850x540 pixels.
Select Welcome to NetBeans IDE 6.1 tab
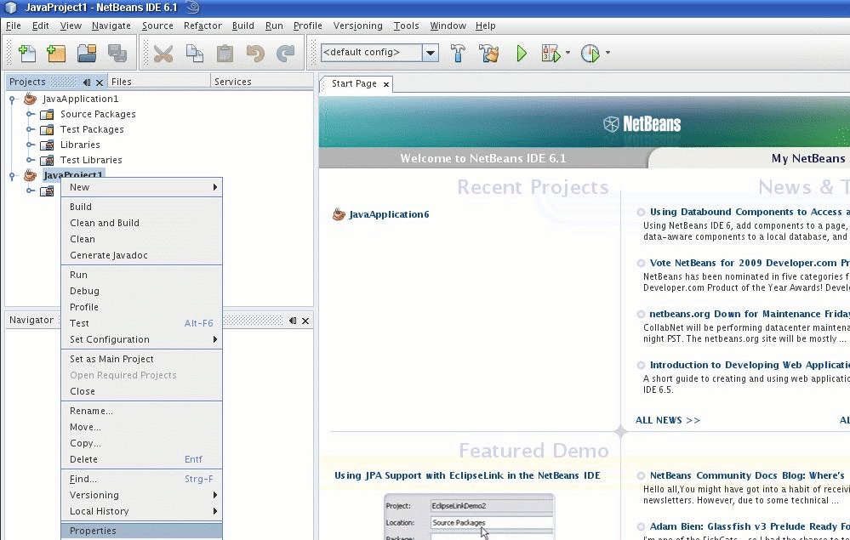(483, 158)
